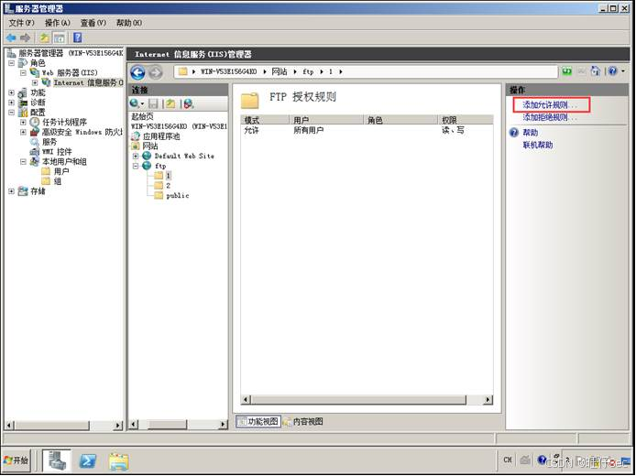Expand the Default Web Site node

click(x=136, y=156)
